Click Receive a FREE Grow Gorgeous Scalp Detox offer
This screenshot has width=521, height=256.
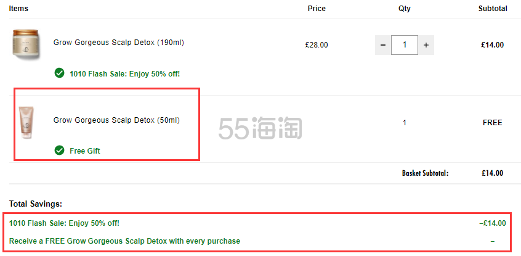[124, 241]
